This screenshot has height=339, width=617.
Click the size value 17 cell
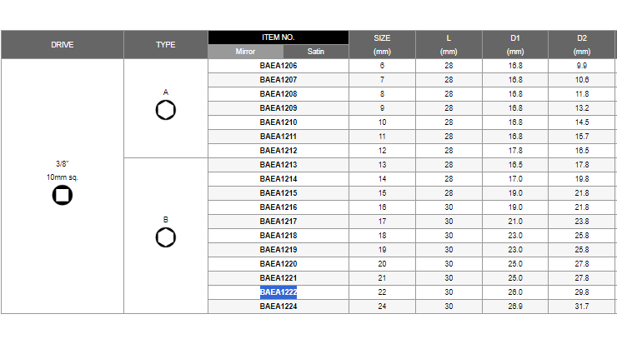point(382,222)
